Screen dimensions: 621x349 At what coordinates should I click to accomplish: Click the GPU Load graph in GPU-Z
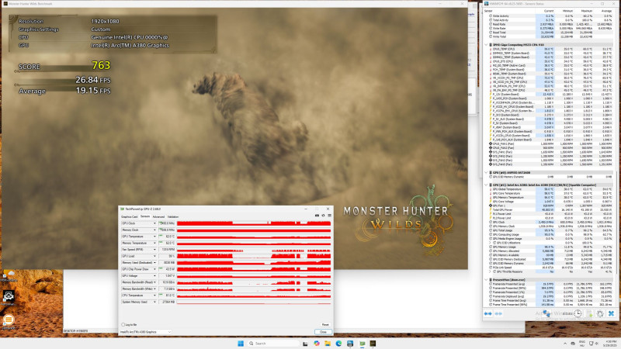click(254, 256)
